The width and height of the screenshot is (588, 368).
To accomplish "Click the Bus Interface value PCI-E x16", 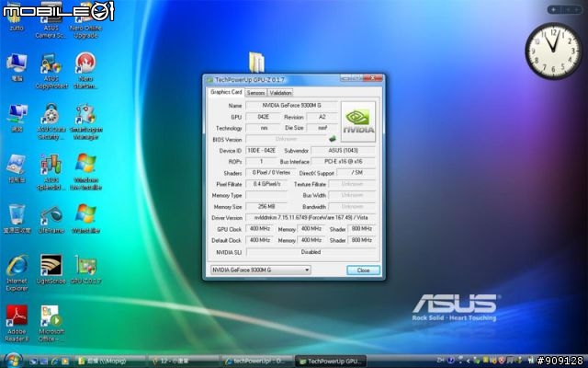I will [343, 162].
